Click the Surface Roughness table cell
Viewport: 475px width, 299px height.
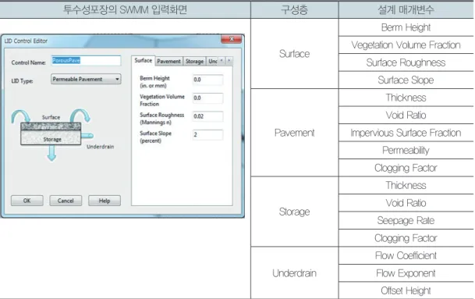click(x=406, y=62)
